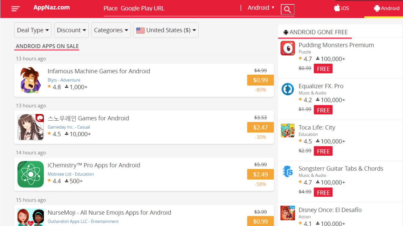The image size is (403, 226).
Task: Click Songsterr Guitar Tabs app icon
Action: click(288, 172)
